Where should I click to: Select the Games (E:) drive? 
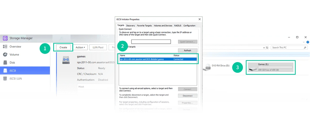(x=270, y=68)
